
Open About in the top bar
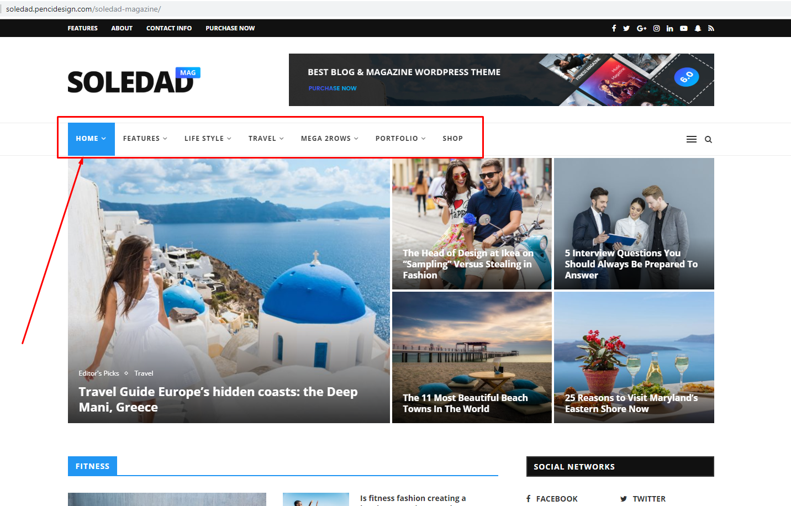pos(122,28)
